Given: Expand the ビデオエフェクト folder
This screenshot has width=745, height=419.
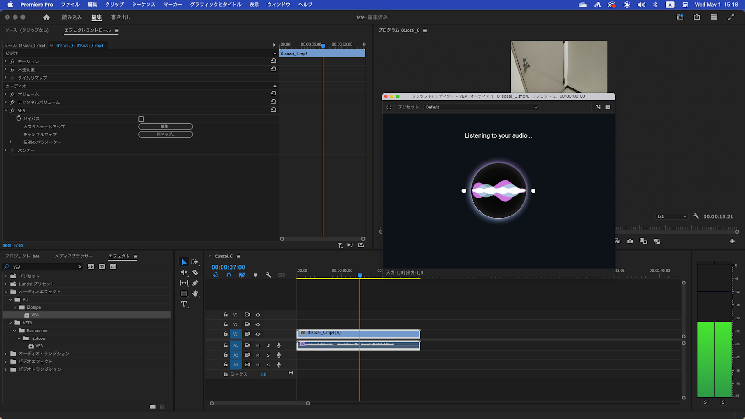Looking at the screenshot, I should point(6,362).
